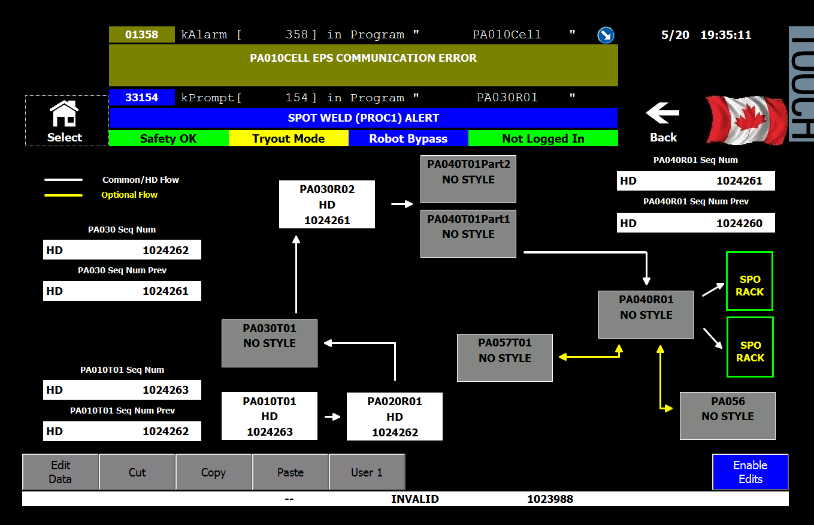Click the Edit Data button

click(60, 472)
